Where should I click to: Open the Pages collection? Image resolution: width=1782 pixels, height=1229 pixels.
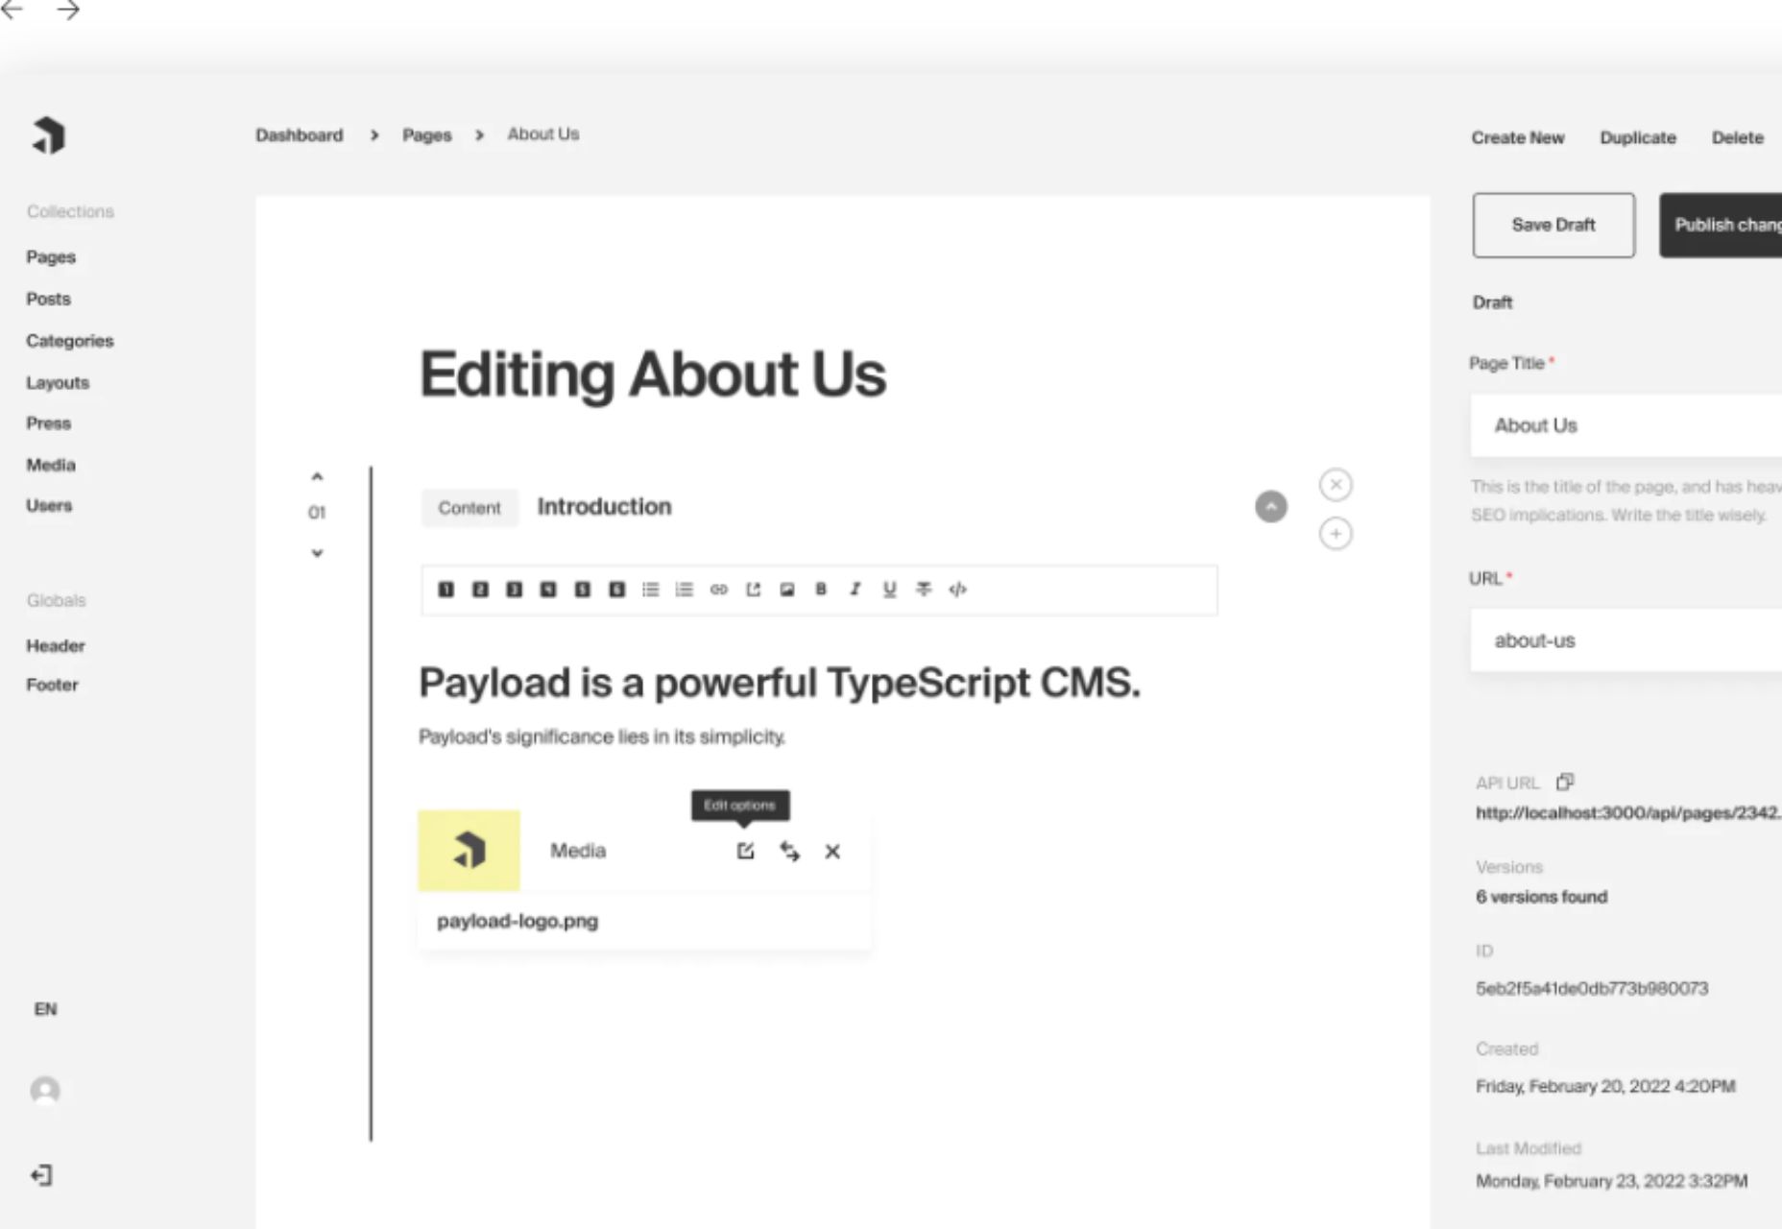tap(51, 257)
